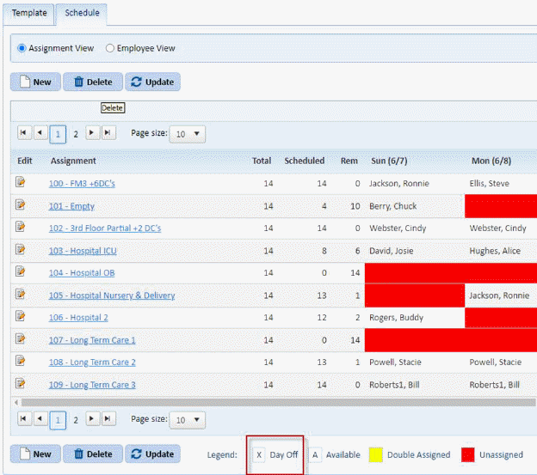Viewport: 537px width, 475px height.
Task: Open bottom Page size dropdown
Action: click(187, 420)
